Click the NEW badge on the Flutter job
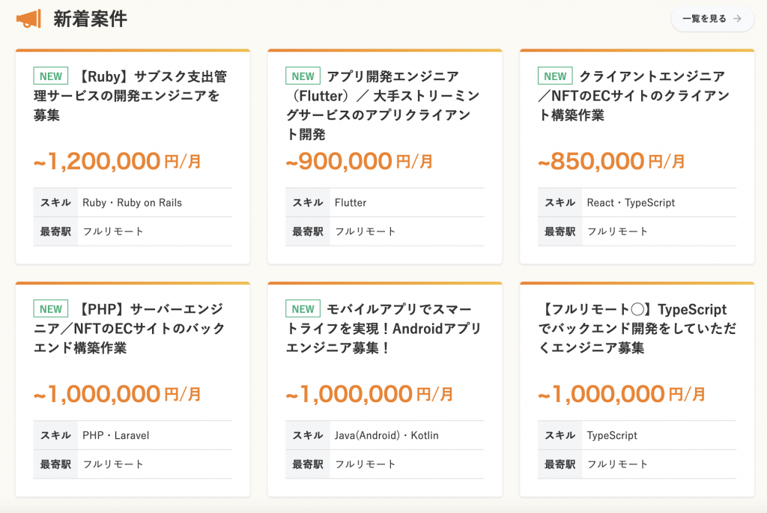The height and width of the screenshot is (513, 767). point(303,76)
